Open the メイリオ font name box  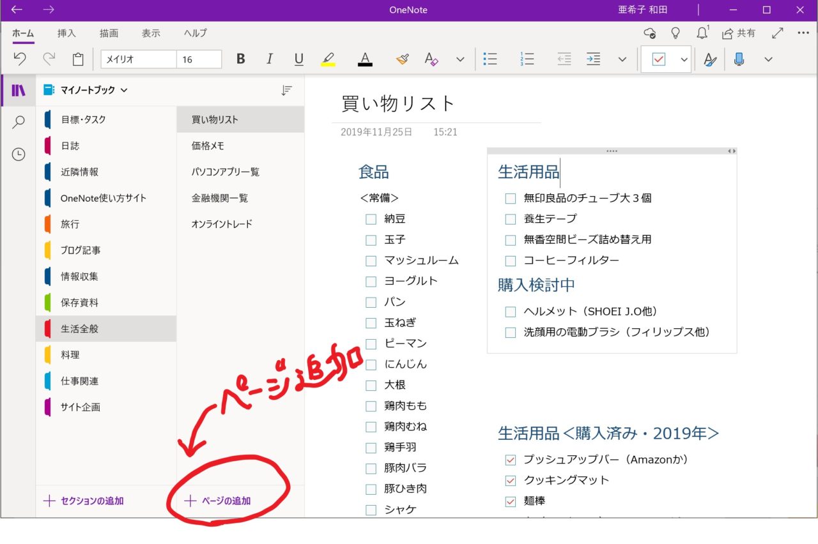pyautogui.click(x=138, y=59)
